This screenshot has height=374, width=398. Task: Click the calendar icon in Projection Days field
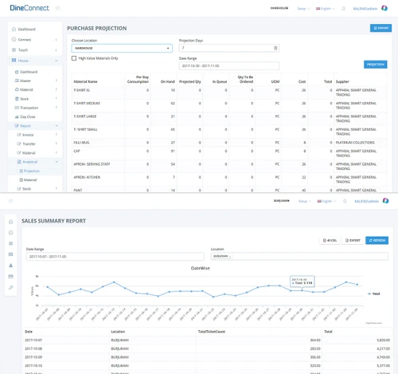[x=275, y=48]
